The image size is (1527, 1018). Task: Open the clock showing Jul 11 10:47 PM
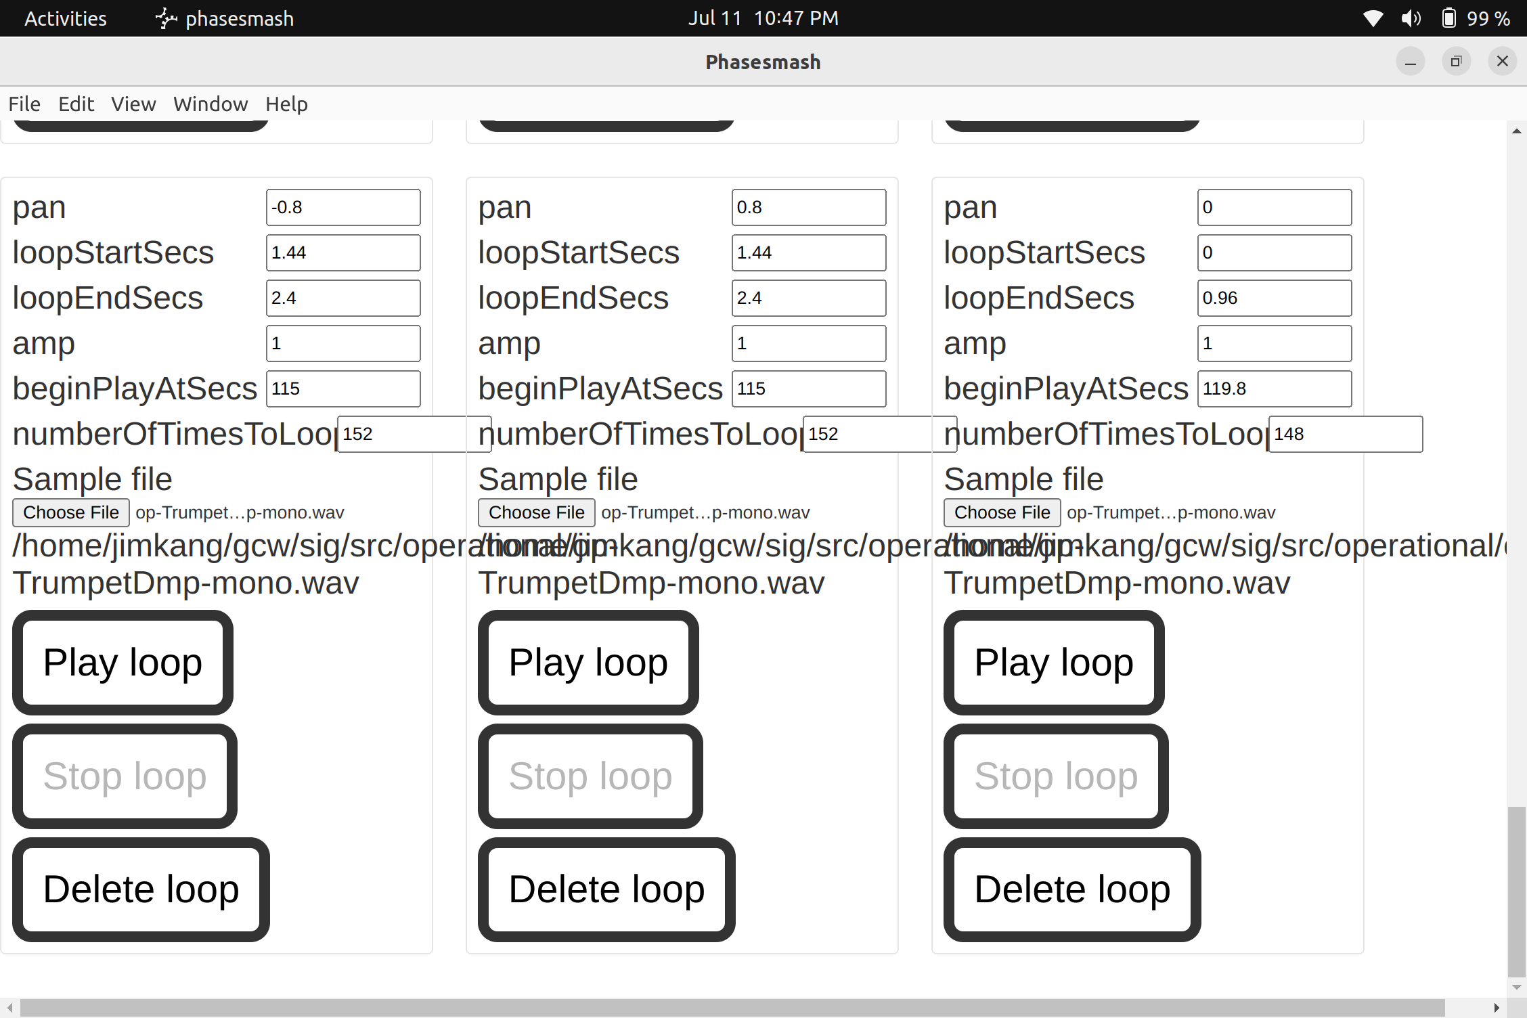coord(763,18)
